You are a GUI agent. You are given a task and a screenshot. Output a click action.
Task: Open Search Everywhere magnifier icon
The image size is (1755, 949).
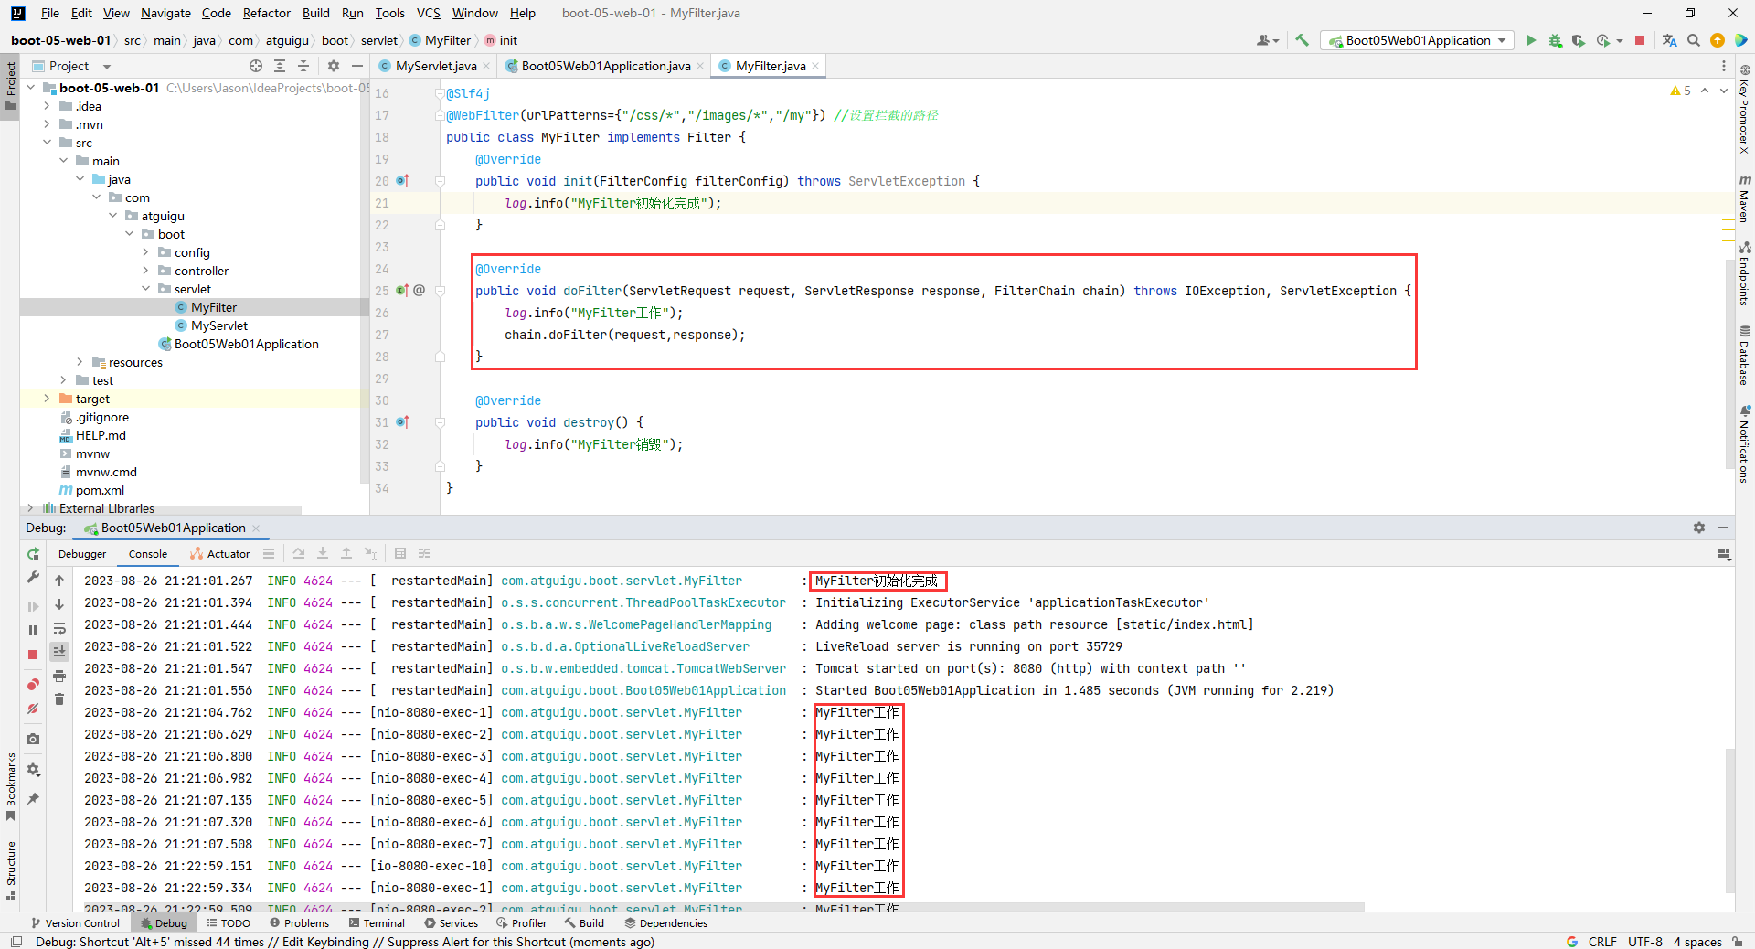pos(1694,40)
